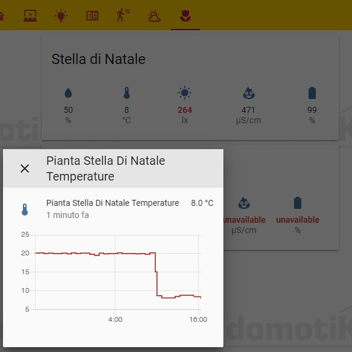Click the Stella di Natale card title
This screenshot has height=352, width=352.
[x=98, y=59]
